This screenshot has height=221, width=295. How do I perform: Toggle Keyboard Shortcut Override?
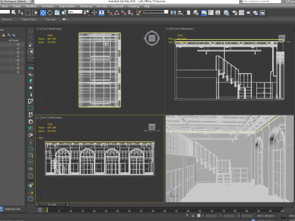pyautogui.click(x=101, y=13)
